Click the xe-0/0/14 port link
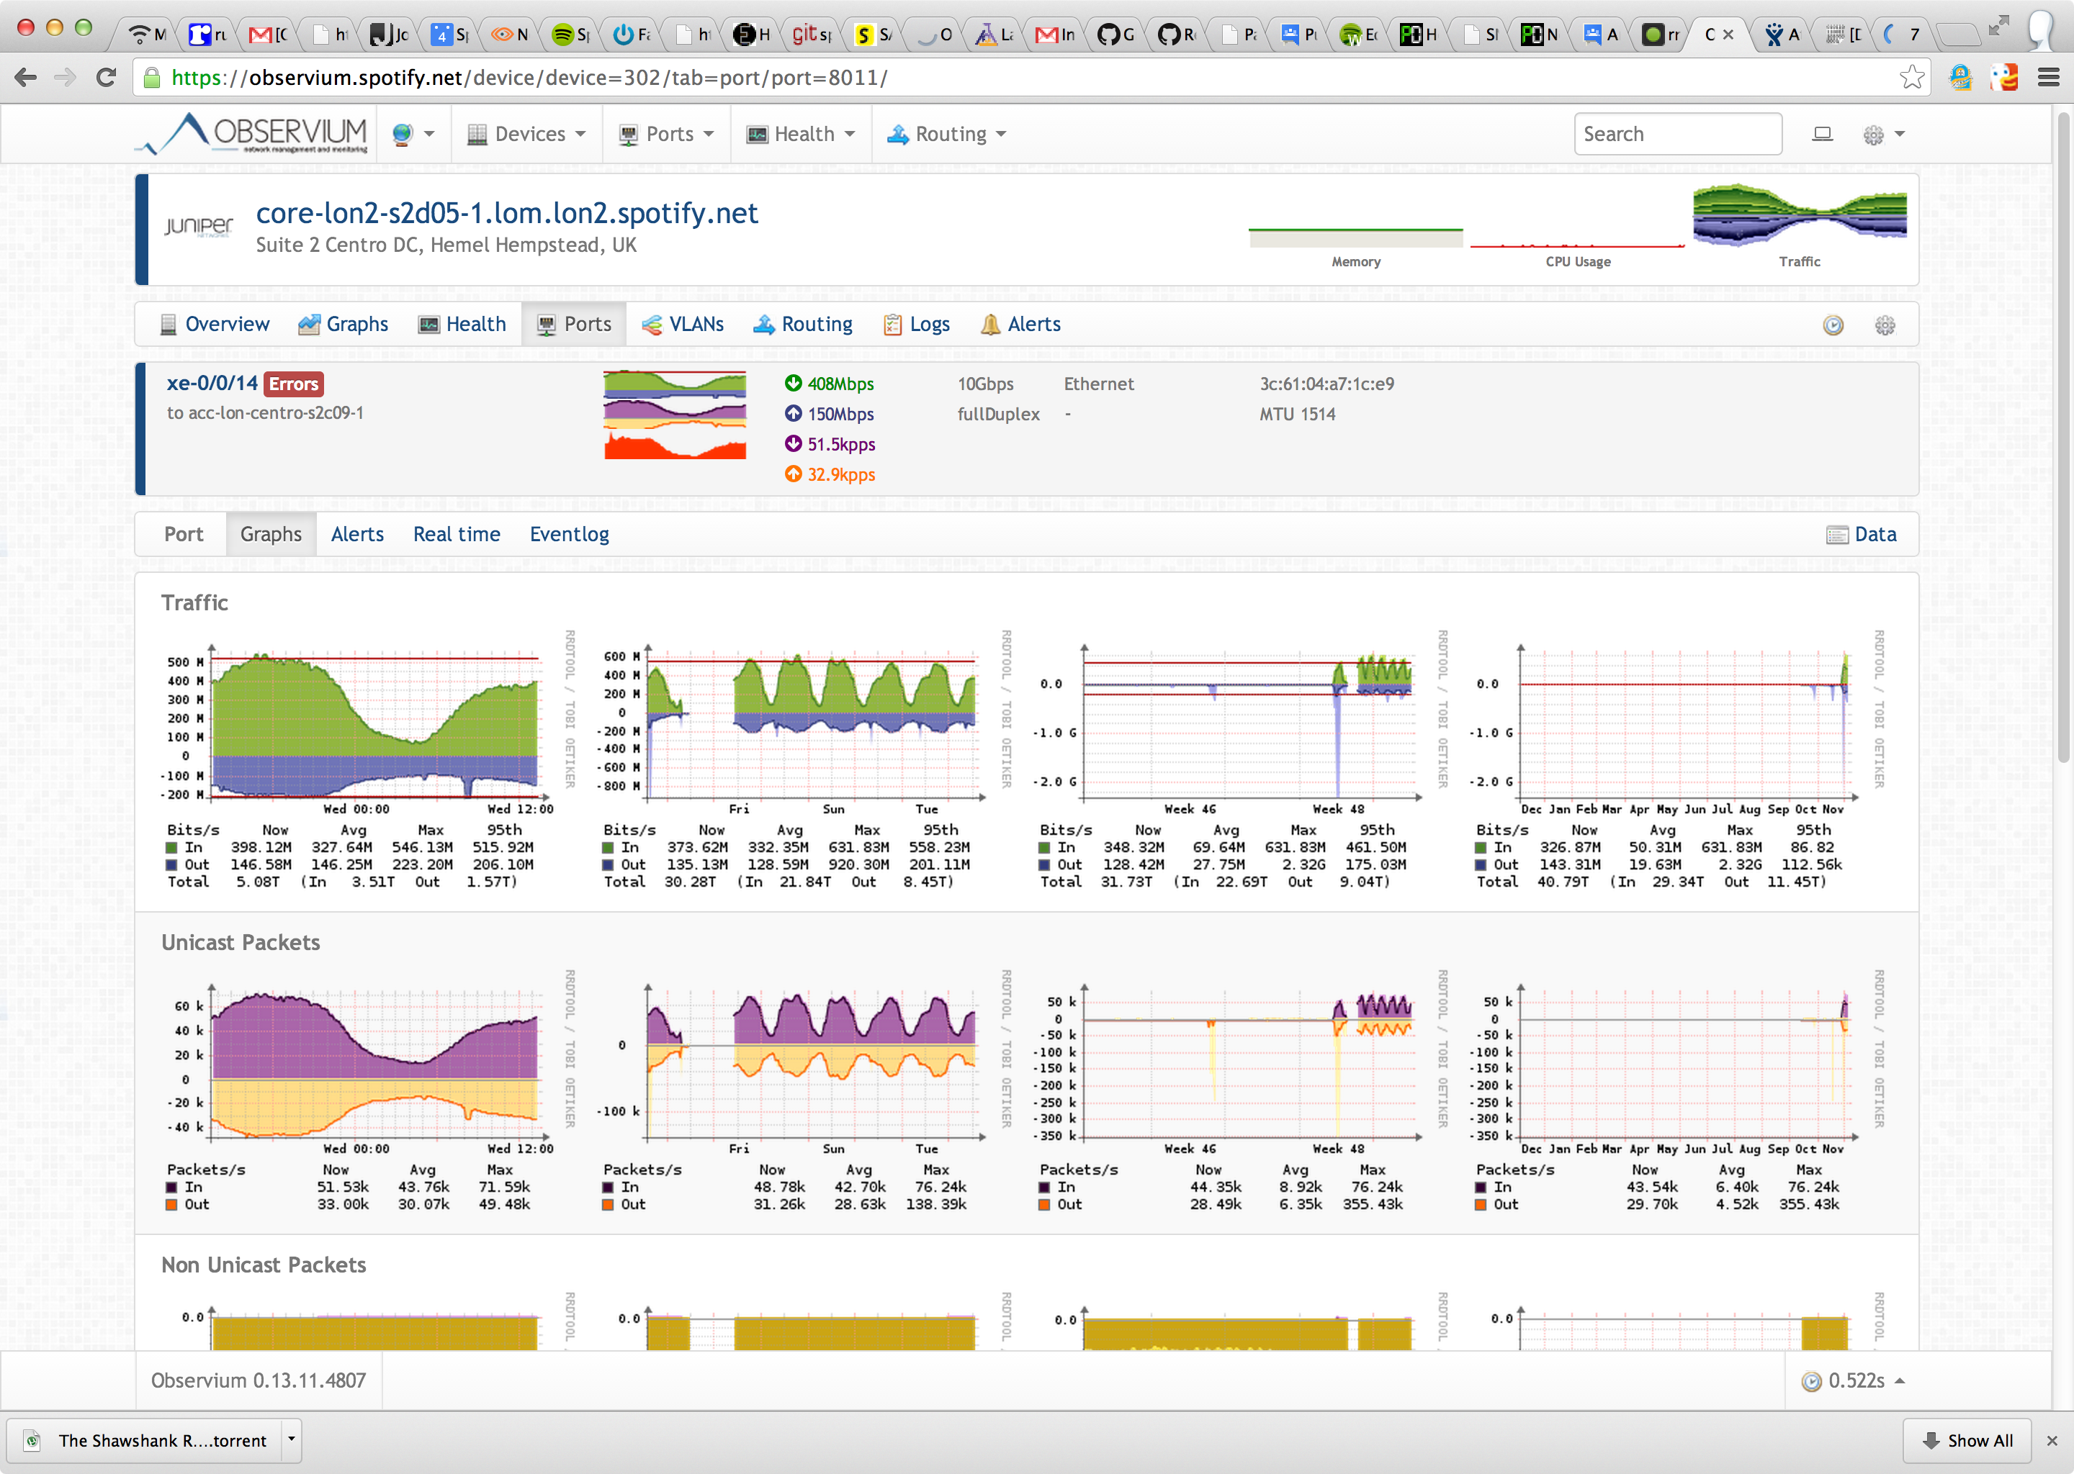The image size is (2074, 1474). [x=212, y=383]
